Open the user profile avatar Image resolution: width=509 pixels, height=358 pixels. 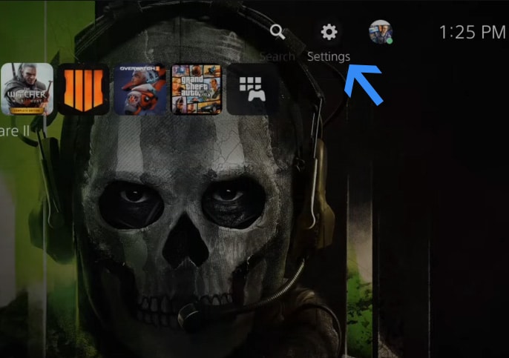pos(380,32)
